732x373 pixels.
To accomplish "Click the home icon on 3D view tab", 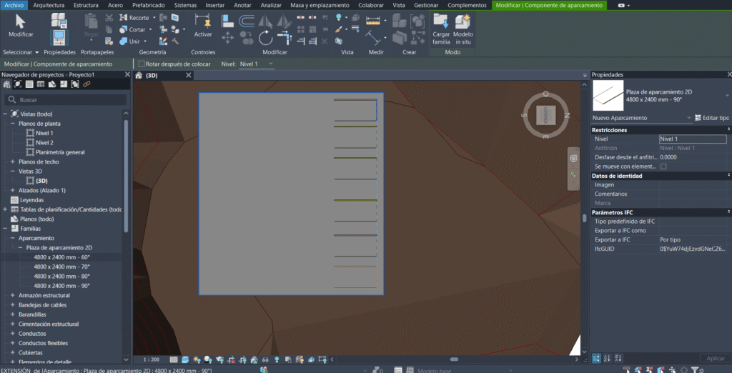I will tap(139, 75).
